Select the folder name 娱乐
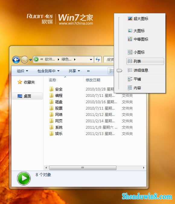The height and width of the screenshot is (204, 175). (59, 134)
